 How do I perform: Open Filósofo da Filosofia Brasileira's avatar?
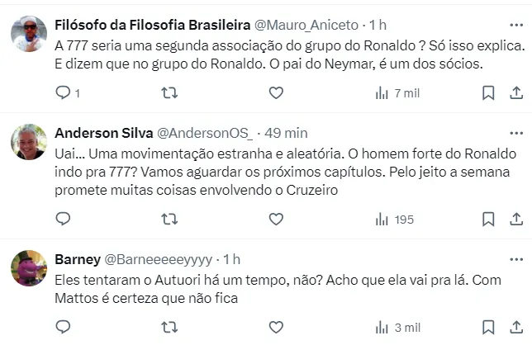coord(28,33)
